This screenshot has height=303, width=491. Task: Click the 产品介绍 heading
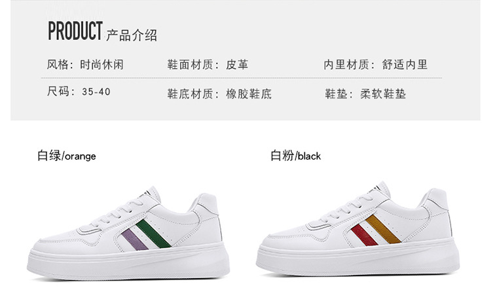point(132,35)
